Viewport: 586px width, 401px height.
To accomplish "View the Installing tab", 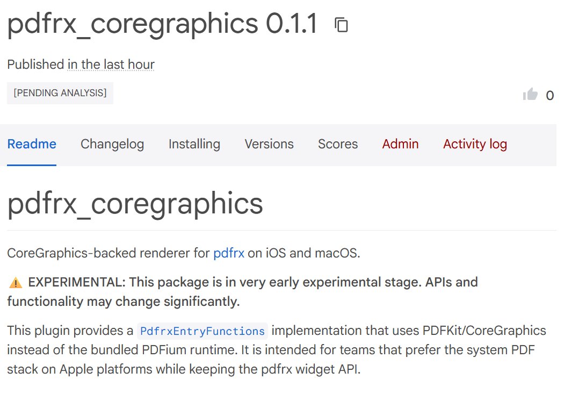I will (194, 144).
